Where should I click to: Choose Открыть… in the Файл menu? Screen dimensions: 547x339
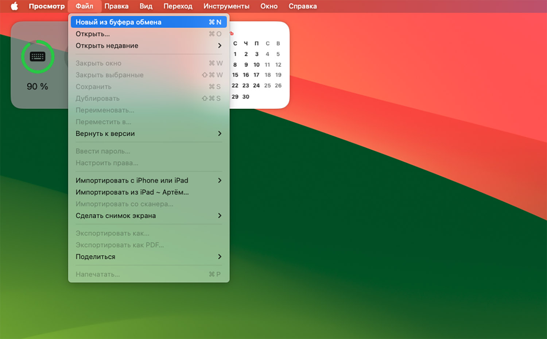tap(149, 34)
